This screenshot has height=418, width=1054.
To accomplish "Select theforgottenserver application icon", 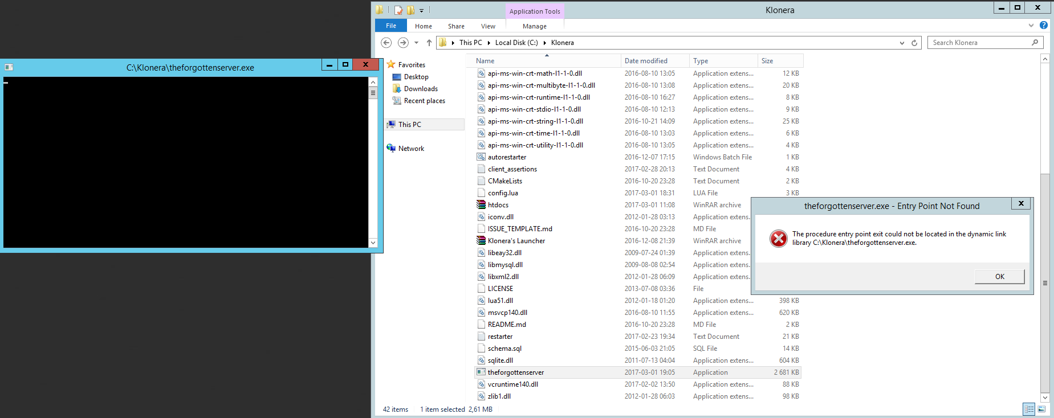I will coord(481,372).
